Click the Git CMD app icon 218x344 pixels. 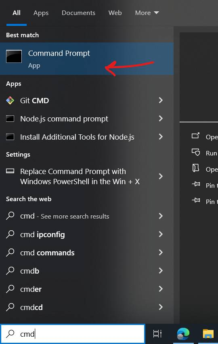[10, 100]
